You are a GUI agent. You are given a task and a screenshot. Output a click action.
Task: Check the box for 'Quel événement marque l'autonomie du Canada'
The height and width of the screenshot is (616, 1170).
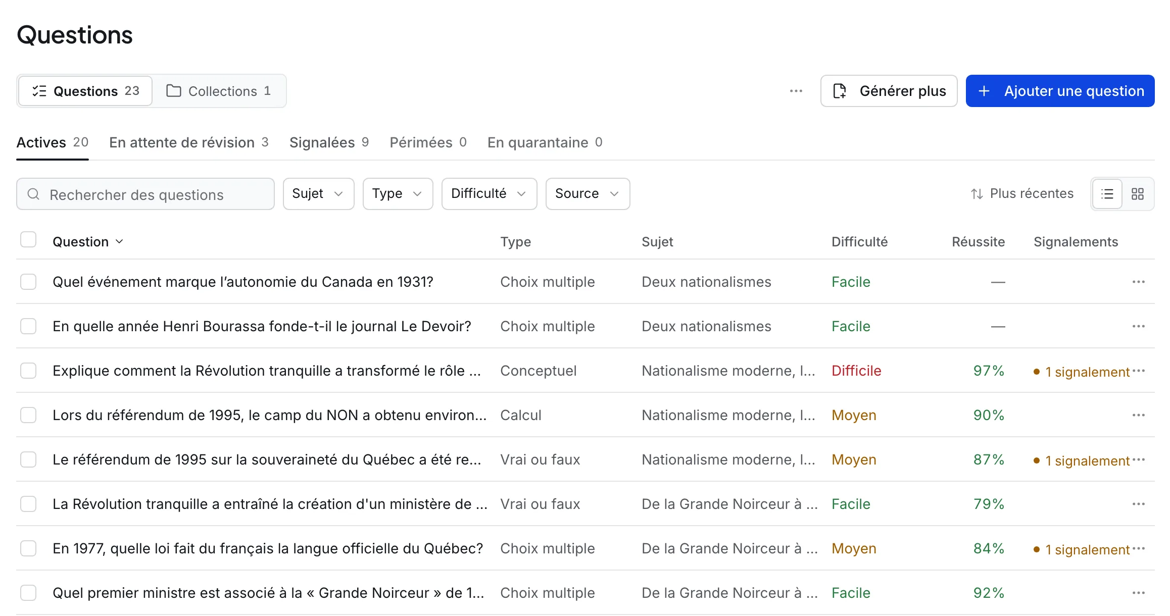click(x=28, y=282)
